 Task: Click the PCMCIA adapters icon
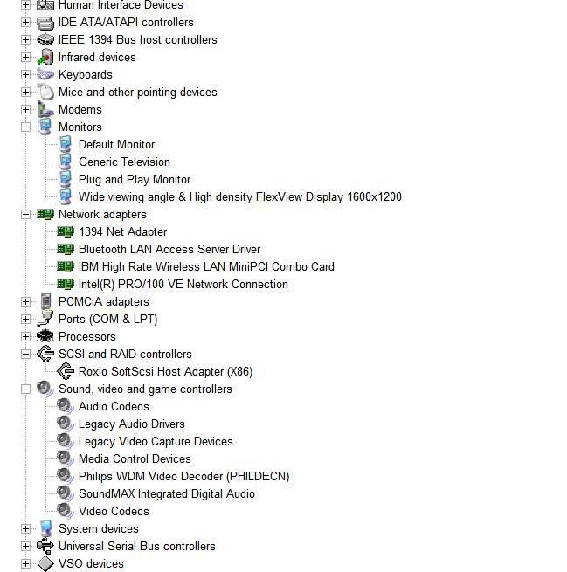pos(45,301)
